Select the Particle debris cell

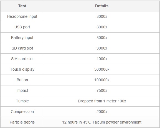(22, 122)
